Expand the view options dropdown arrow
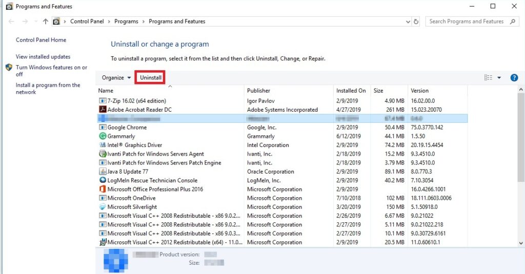Screen dimensions: 525x274 point(499,78)
